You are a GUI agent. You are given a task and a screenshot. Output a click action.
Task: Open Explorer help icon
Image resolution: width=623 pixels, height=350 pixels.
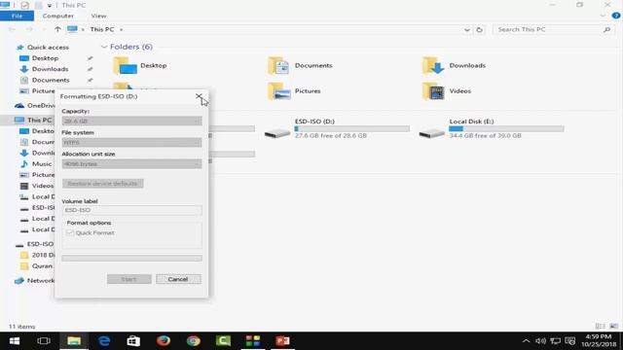tap(616, 16)
